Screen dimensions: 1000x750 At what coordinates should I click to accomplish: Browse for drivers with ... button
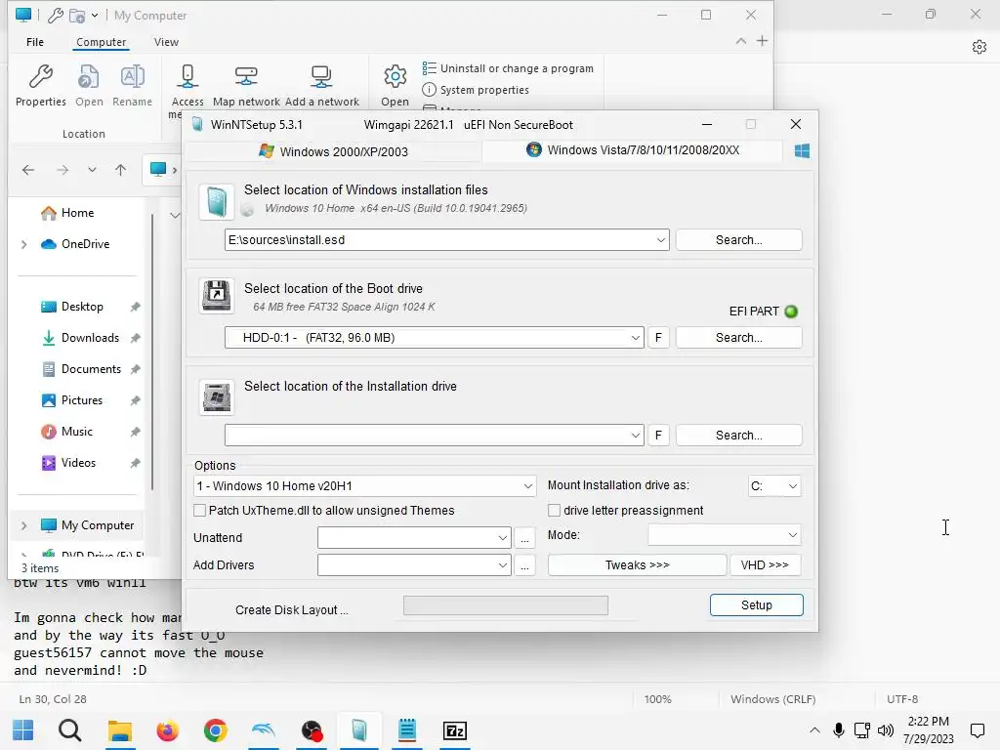(524, 565)
